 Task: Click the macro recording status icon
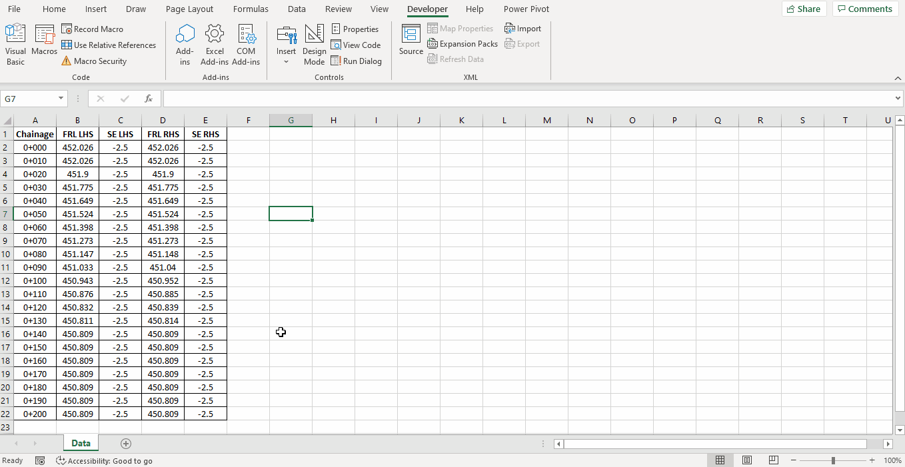click(40, 460)
